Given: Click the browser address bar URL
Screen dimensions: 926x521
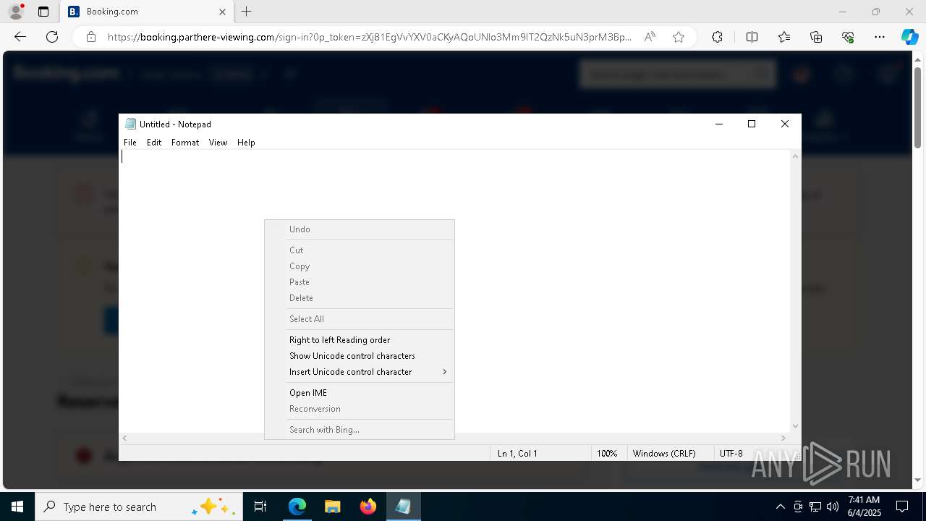Looking at the screenshot, I should tap(369, 37).
